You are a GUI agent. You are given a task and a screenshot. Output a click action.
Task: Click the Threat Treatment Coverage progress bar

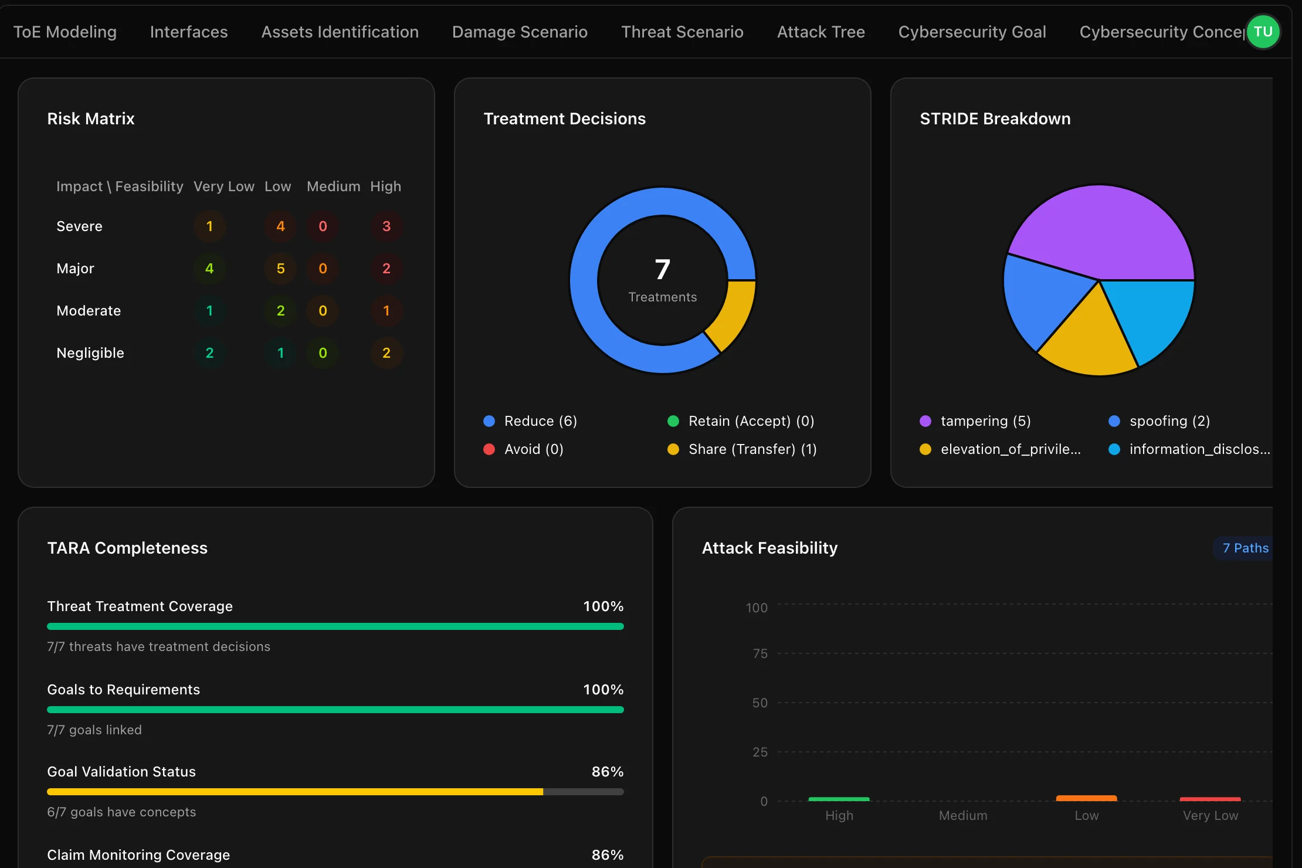click(x=335, y=626)
